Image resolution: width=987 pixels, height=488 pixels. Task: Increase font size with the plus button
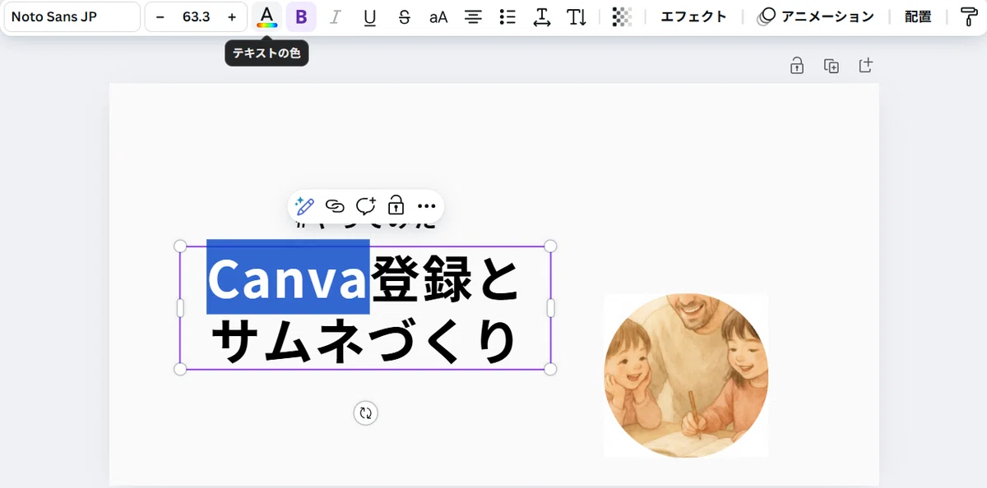coord(232,16)
